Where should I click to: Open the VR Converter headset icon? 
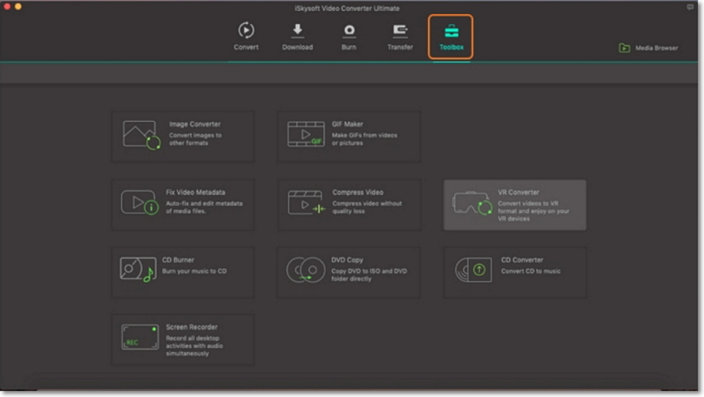click(x=472, y=203)
